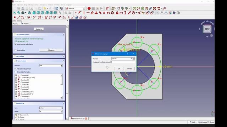Select the trim edge tool
The image size is (227, 127).
pyautogui.click(x=68, y=17)
